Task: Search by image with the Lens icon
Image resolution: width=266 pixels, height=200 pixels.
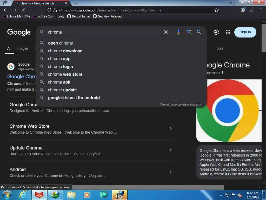Action: (189, 32)
